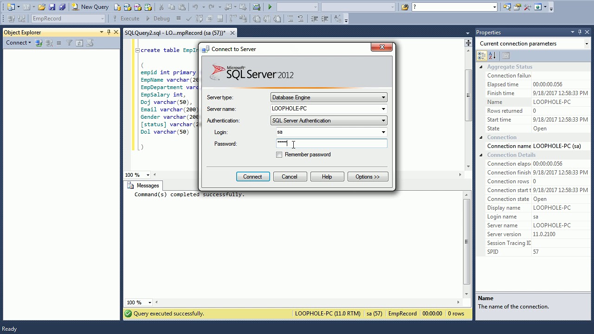594x334 pixels.
Task: Click the Analysis Services XMLA Query icon
Action: click(148, 7)
